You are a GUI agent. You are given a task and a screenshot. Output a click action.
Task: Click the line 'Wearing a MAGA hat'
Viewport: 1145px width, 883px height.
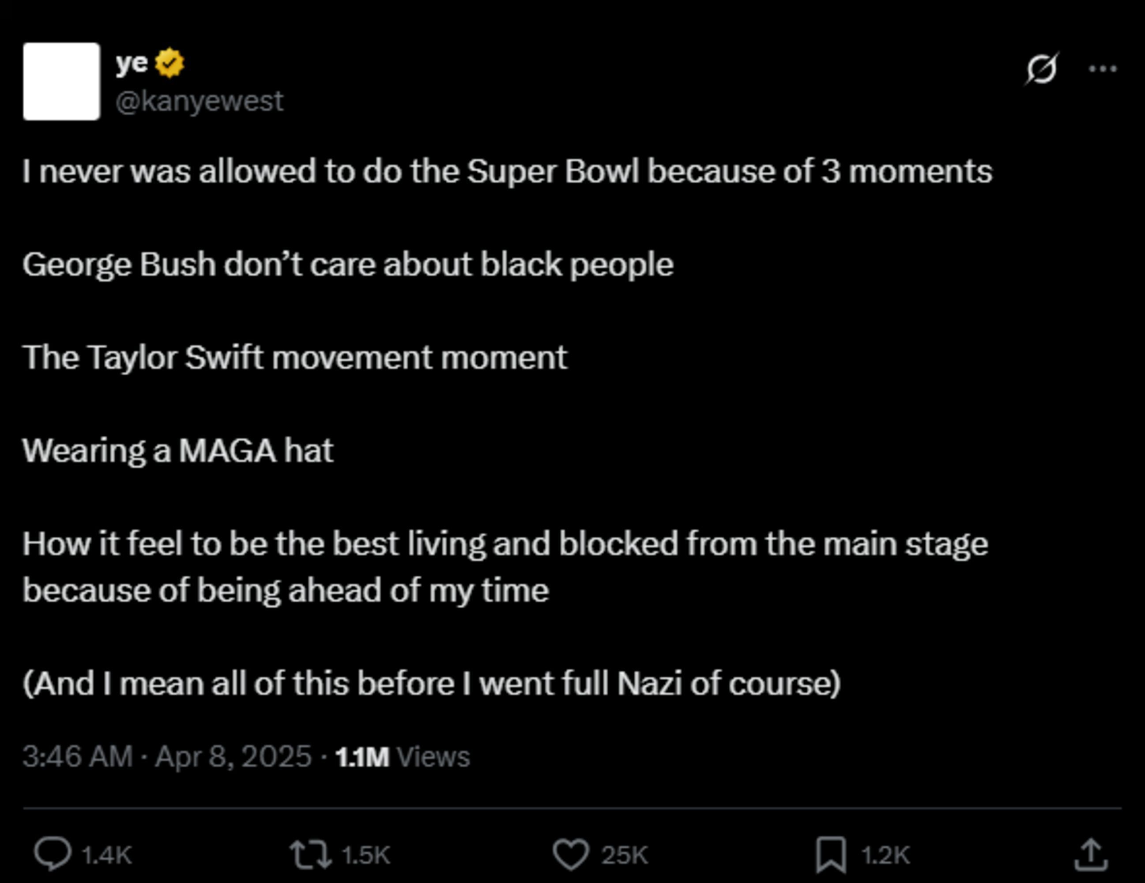click(178, 450)
